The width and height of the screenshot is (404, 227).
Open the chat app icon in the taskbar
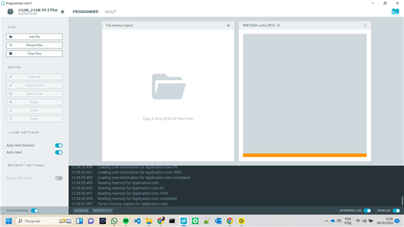91,221
